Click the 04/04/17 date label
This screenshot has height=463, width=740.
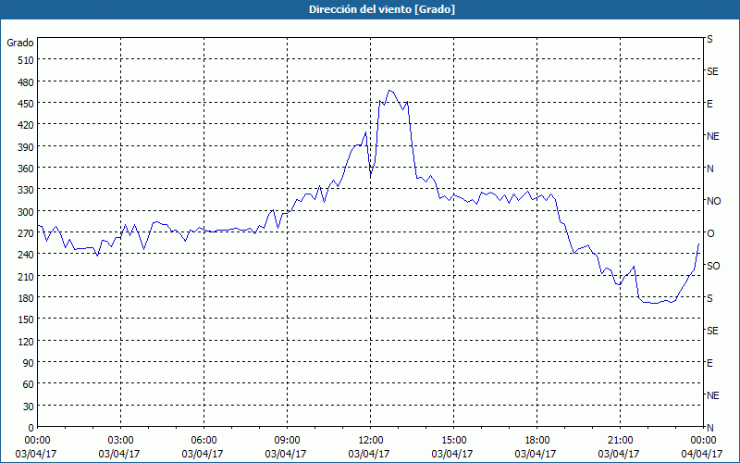(702, 454)
